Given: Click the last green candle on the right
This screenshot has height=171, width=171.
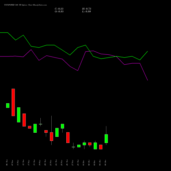Looking at the screenshot, I should (x=106, y=139).
